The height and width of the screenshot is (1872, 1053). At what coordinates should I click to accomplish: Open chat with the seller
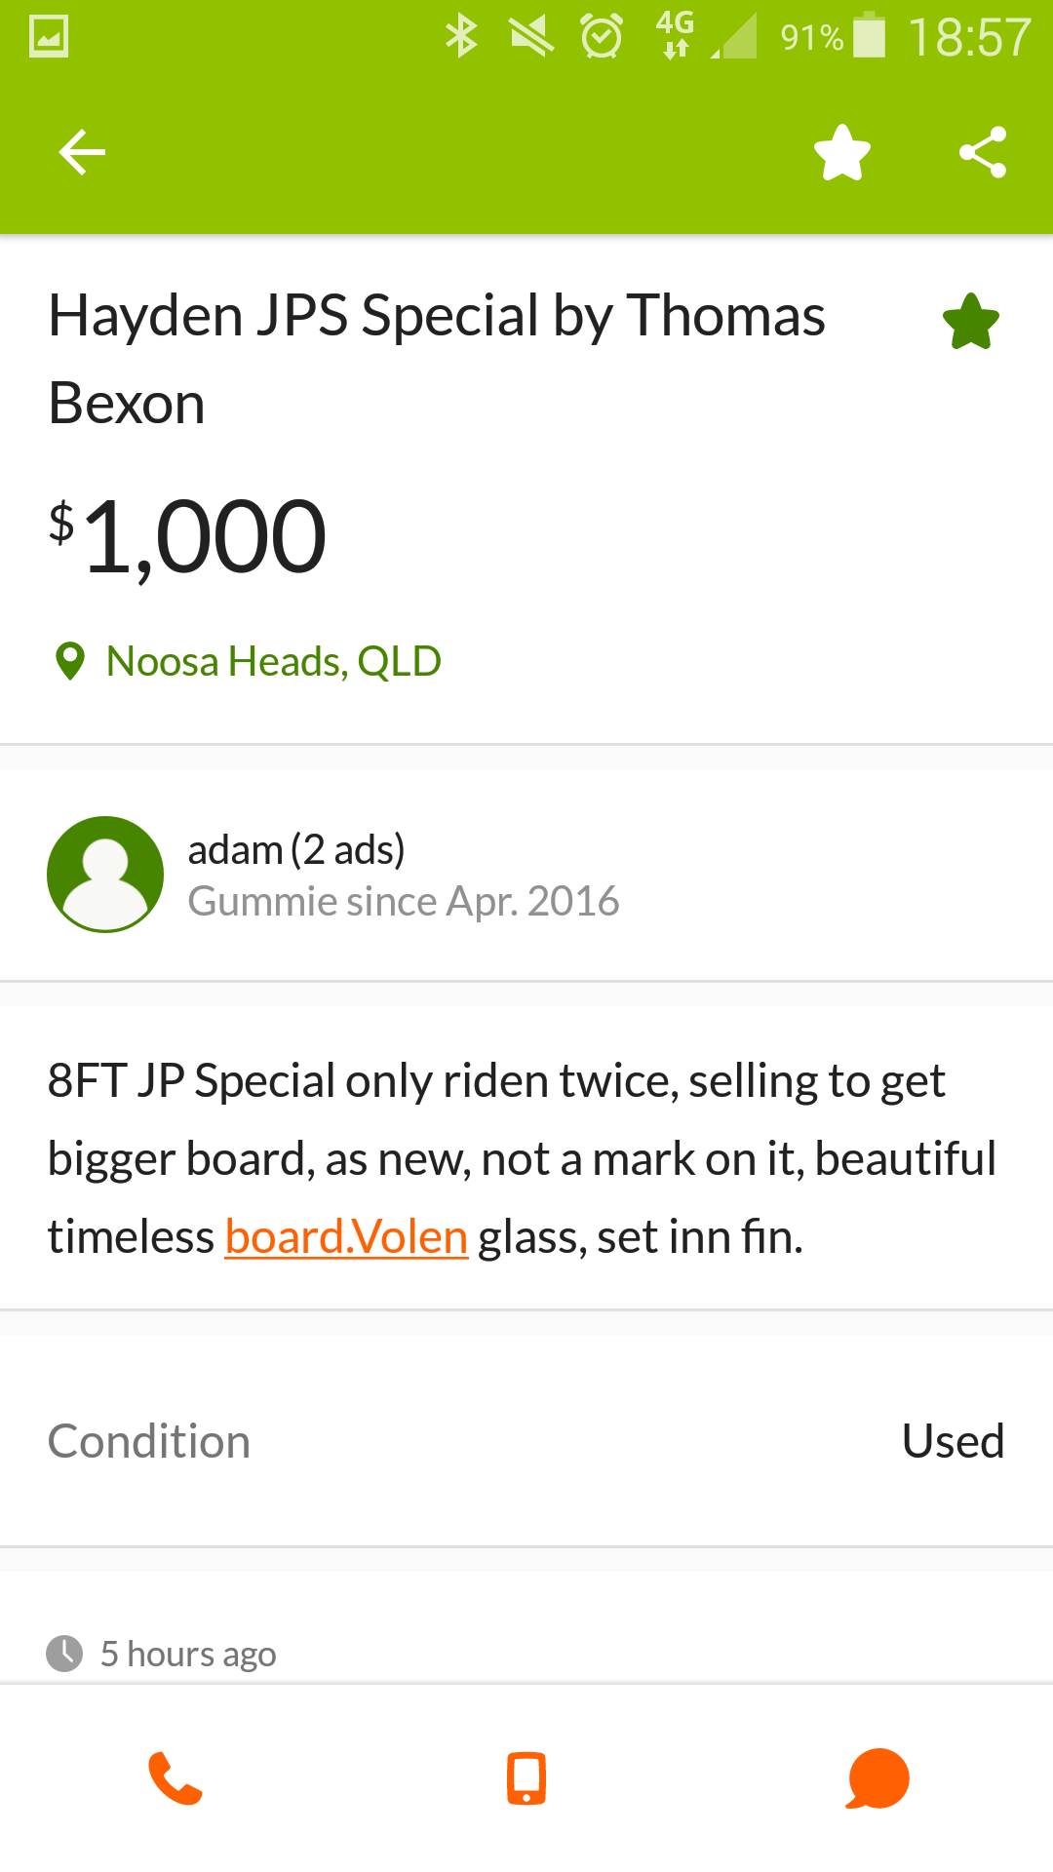coord(877,1778)
